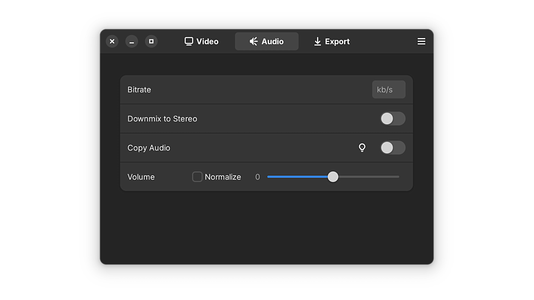Click the speaker icon on the Audio tab

click(x=254, y=41)
